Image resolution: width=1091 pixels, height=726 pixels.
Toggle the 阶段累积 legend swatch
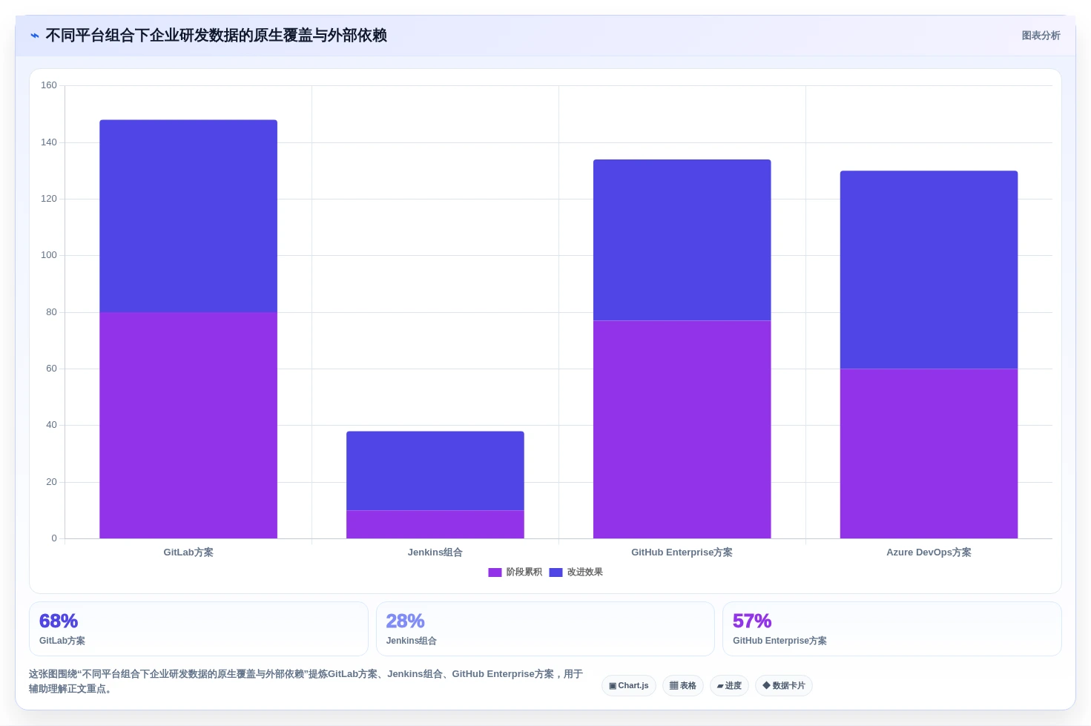point(495,572)
